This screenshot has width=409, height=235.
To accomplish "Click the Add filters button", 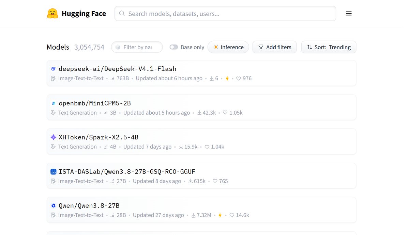I will pos(274,47).
